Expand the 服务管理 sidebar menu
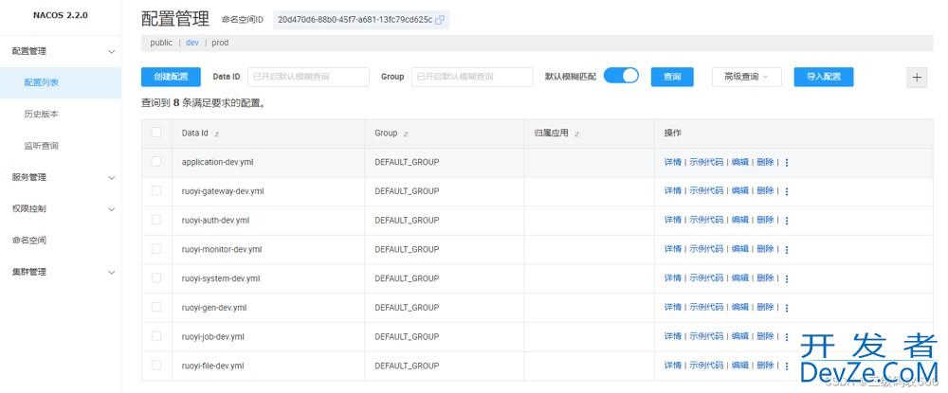948x393 pixels. click(x=61, y=177)
